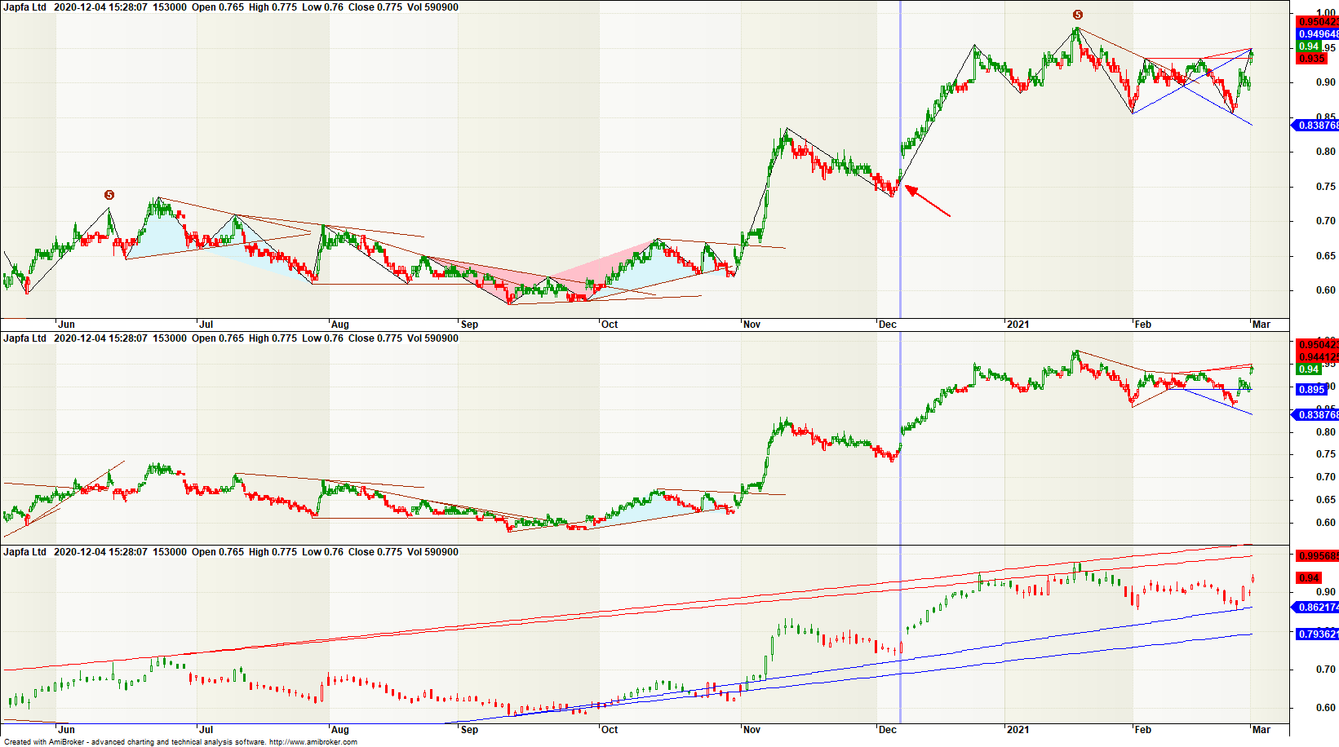The width and height of the screenshot is (1339, 747).
Task: Click the Feb label on top pane time axis
Action: coord(1143,325)
